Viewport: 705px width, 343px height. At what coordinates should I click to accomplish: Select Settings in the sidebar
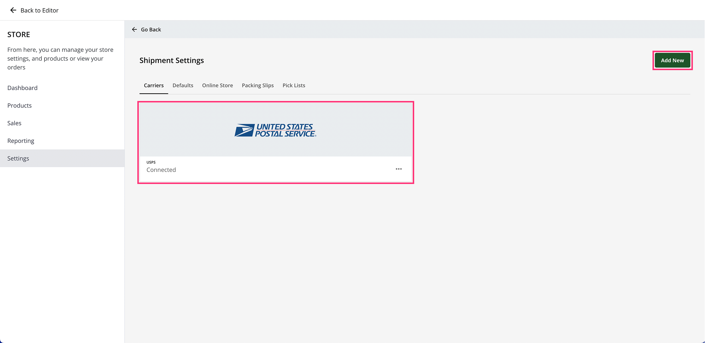point(62,158)
